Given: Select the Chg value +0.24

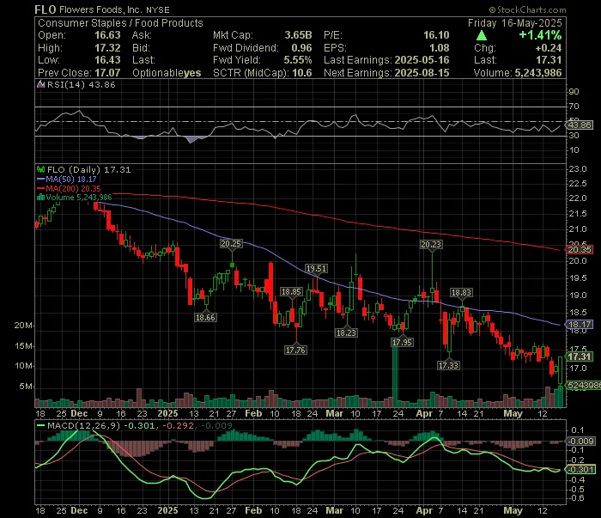Looking at the screenshot, I should 549,48.
